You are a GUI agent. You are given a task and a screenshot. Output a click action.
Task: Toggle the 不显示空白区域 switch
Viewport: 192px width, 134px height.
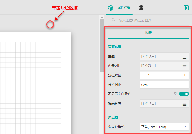point(184,94)
